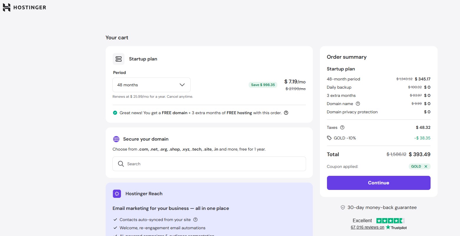
Task: Click the globe icon beside Secure your domain
Action: click(116, 139)
